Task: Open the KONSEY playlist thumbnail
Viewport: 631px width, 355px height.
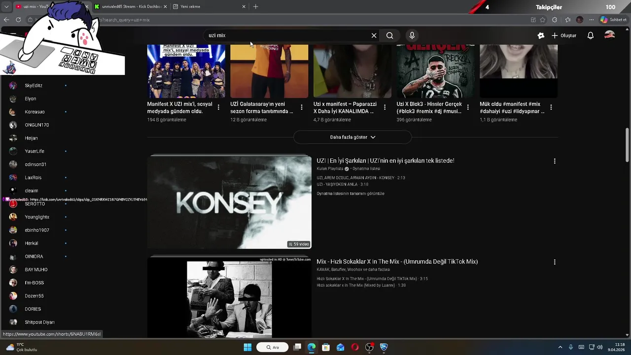Action: click(230, 202)
